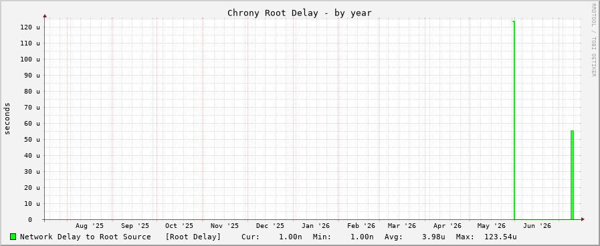This screenshot has height=246, width=600.
Task: Click the 'Apr '26' x-axis label
Action: [x=447, y=226]
